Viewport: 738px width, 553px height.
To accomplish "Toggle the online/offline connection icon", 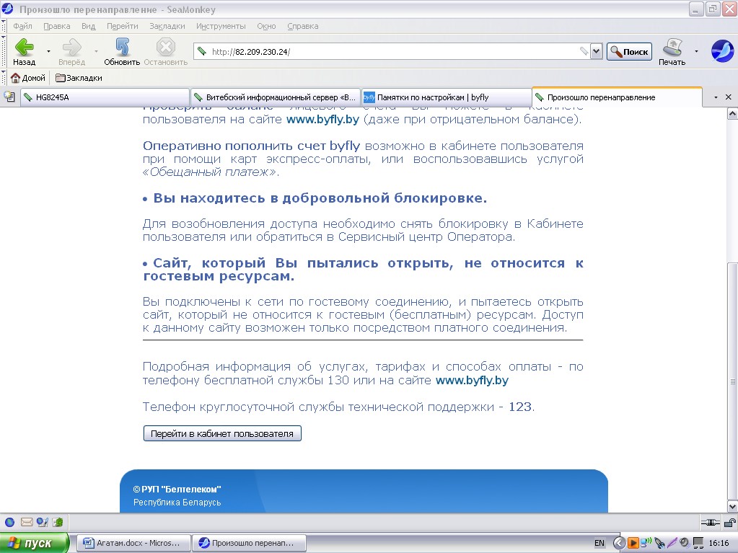I will pyautogui.click(x=711, y=522).
